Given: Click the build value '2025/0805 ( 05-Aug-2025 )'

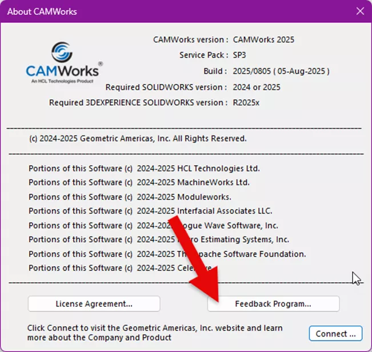Looking at the screenshot, I should coord(281,71).
